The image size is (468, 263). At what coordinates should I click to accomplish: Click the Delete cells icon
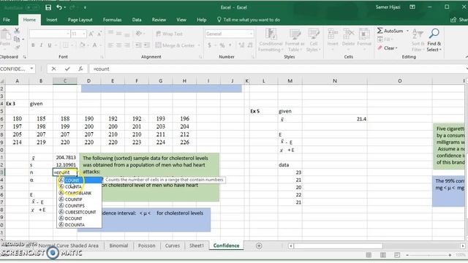pos(348,34)
